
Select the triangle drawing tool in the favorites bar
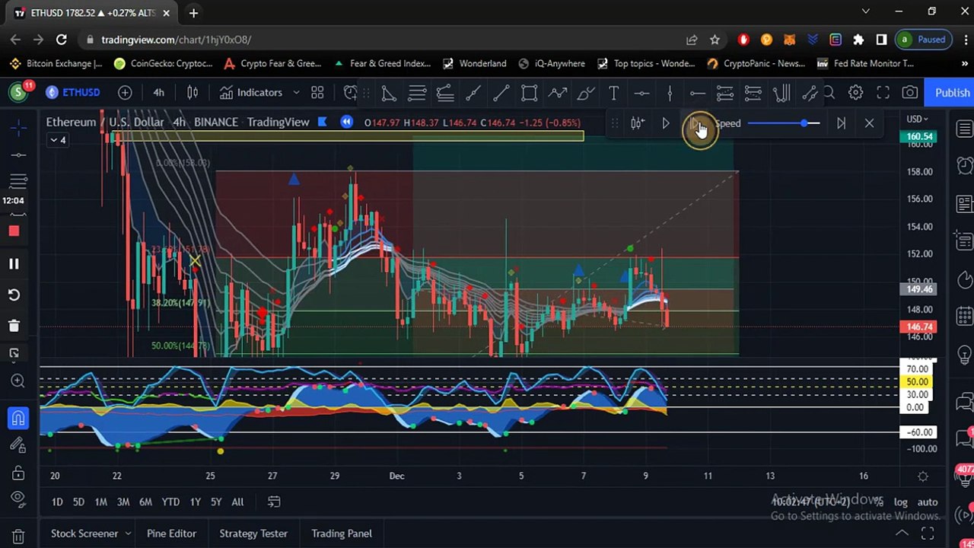click(x=389, y=93)
